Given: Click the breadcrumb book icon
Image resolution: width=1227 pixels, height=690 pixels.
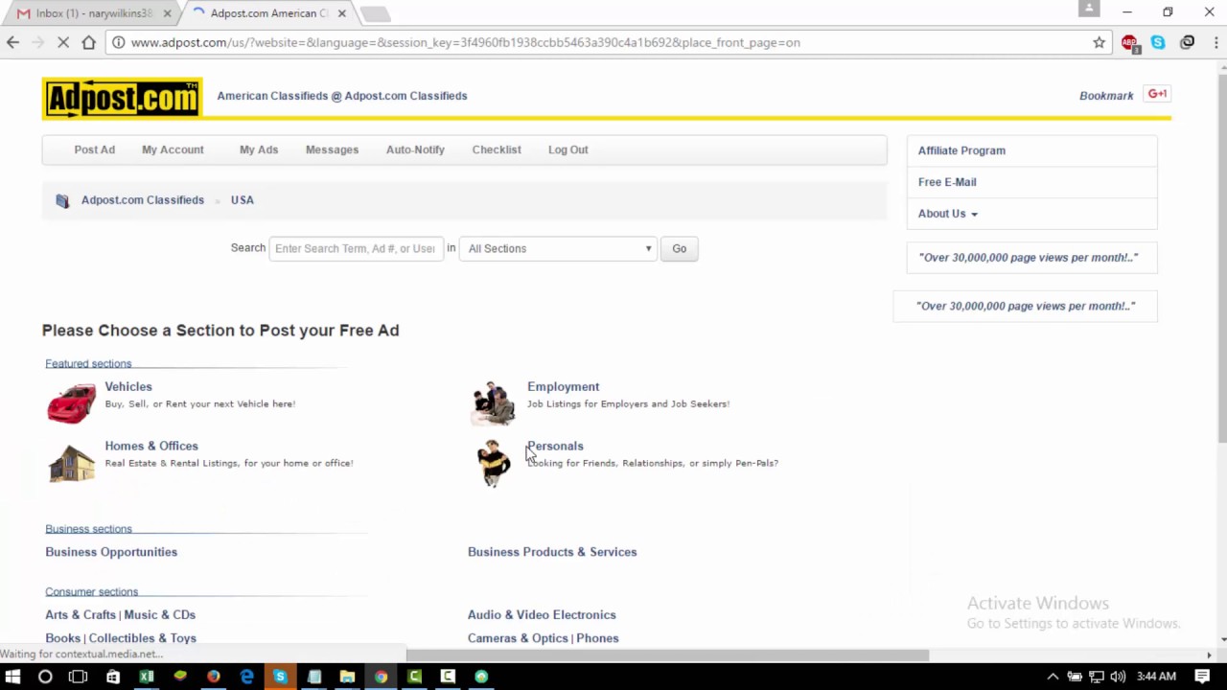Looking at the screenshot, I should click(62, 200).
